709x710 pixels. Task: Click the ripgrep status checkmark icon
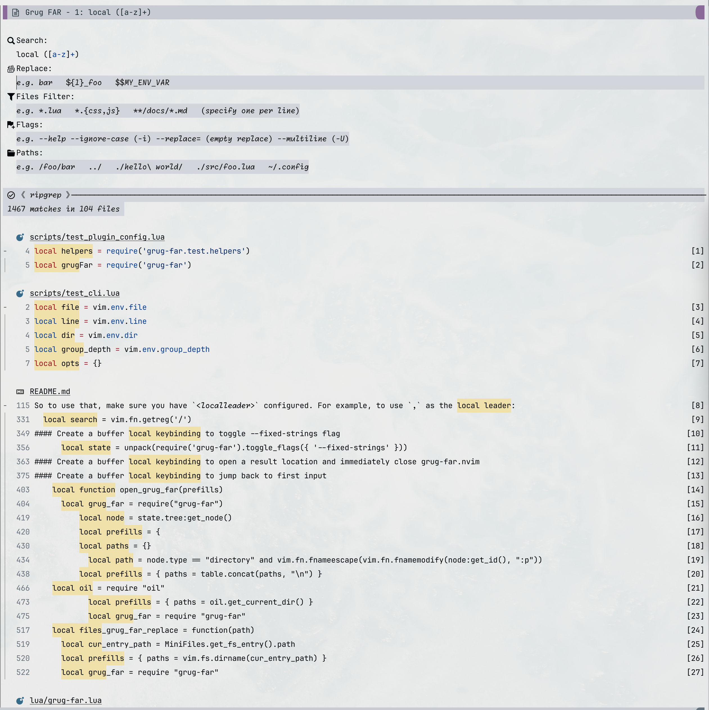click(11, 195)
